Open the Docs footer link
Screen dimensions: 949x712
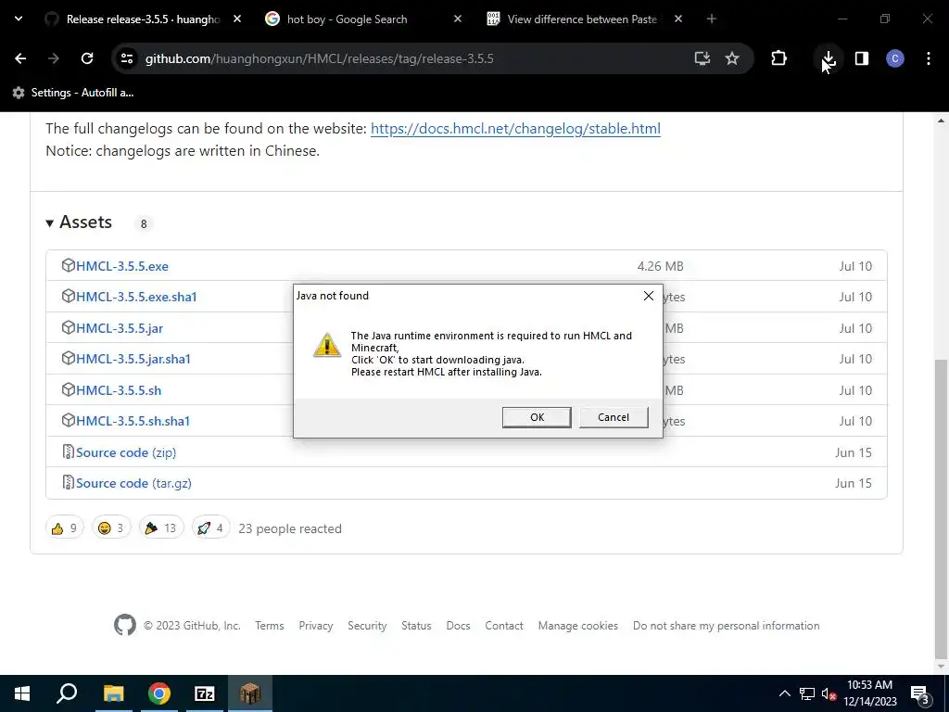pyautogui.click(x=458, y=626)
